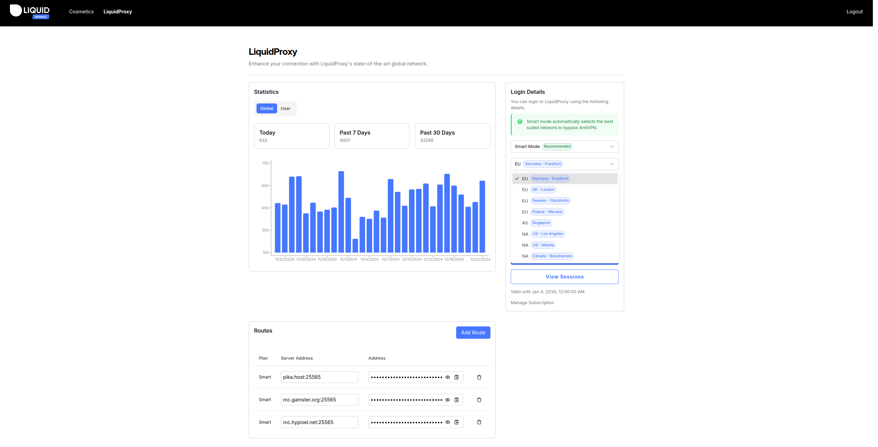Show the hidden mc.gamster.org address
The height and width of the screenshot is (447, 878).
(448, 400)
